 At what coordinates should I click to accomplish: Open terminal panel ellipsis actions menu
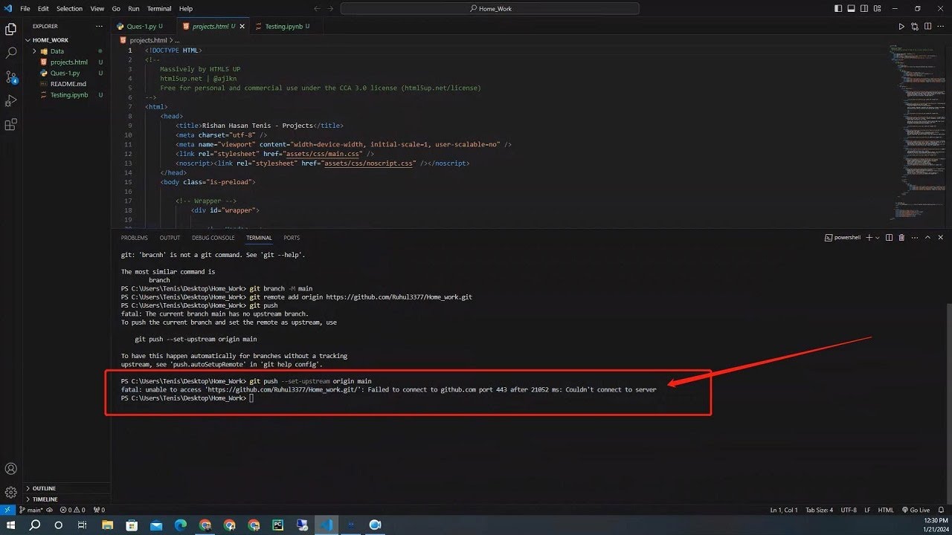[x=914, y=238]
